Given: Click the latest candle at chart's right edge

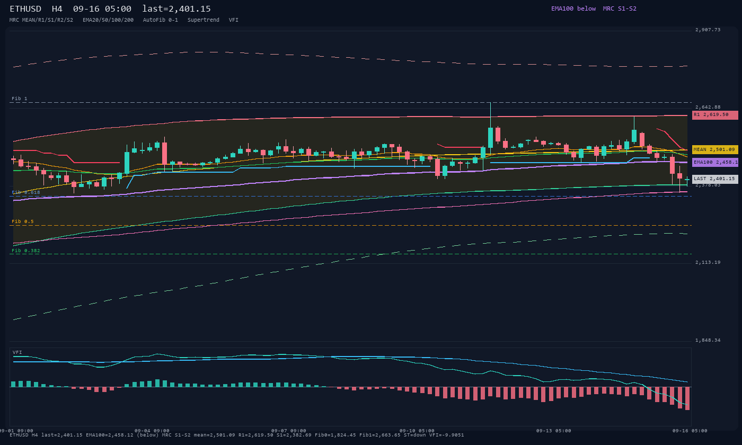Looking at the screenshot, I should pyautogui.click(x=687, y=180).
